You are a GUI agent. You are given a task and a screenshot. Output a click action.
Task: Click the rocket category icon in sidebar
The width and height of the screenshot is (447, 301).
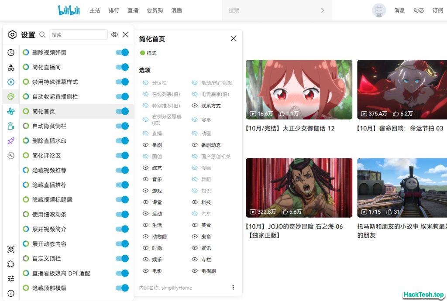coord(11,141)
